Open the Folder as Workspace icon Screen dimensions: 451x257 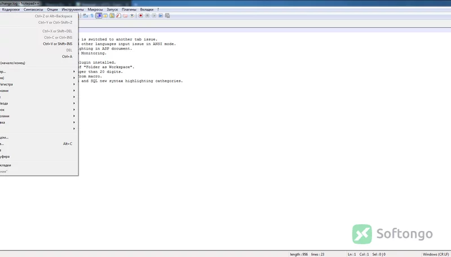tap(125, 16)
